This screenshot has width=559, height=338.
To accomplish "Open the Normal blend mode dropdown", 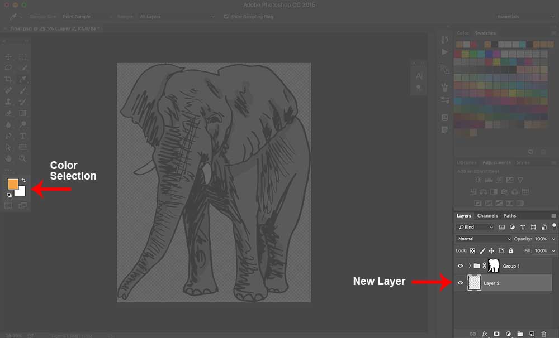I will pyautogui.click(x=484, y=239).
